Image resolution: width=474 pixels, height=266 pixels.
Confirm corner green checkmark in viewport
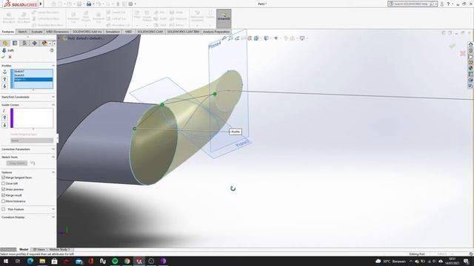pos(453,46)
